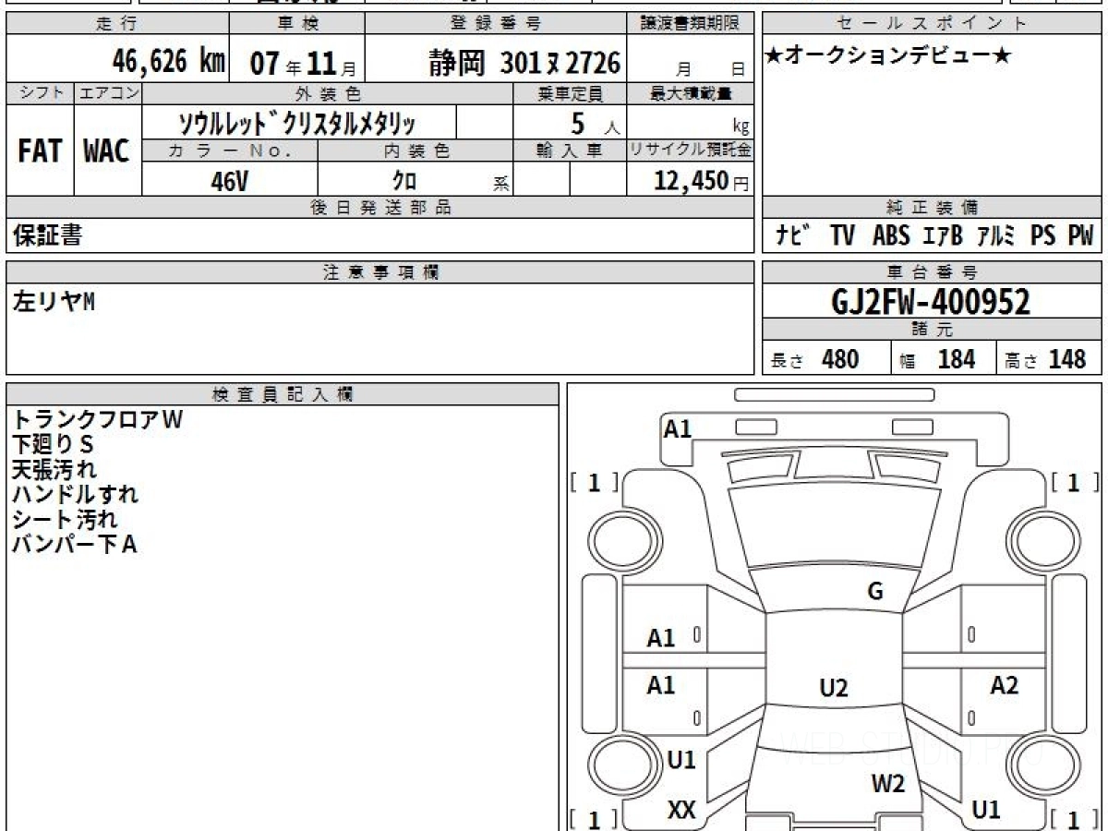Select the recycle deposit 12,450円
The image size is (1108, 831).
point(702,181)
